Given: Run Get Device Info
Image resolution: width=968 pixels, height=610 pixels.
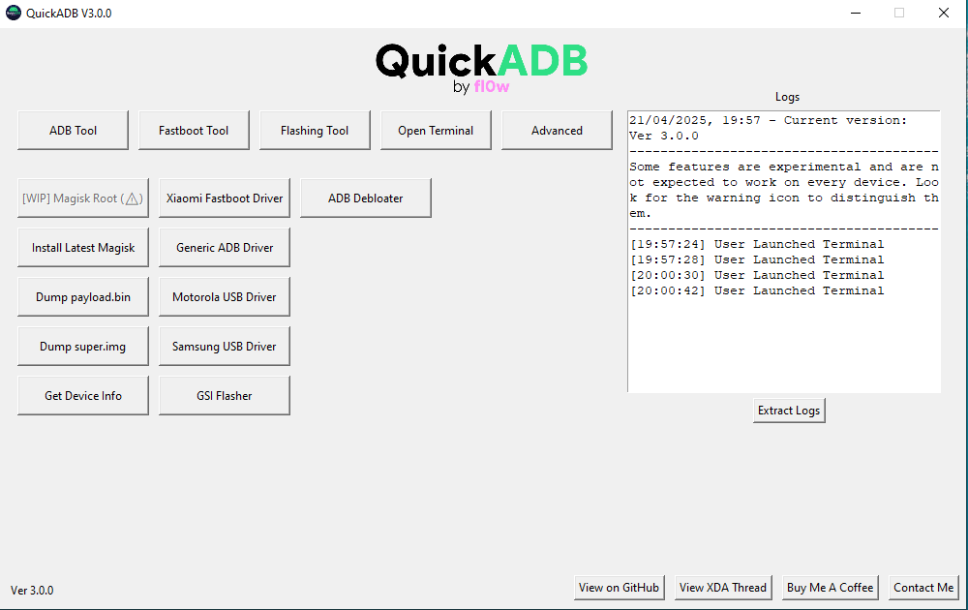Looking at the screenshot, I should [82, 395].
